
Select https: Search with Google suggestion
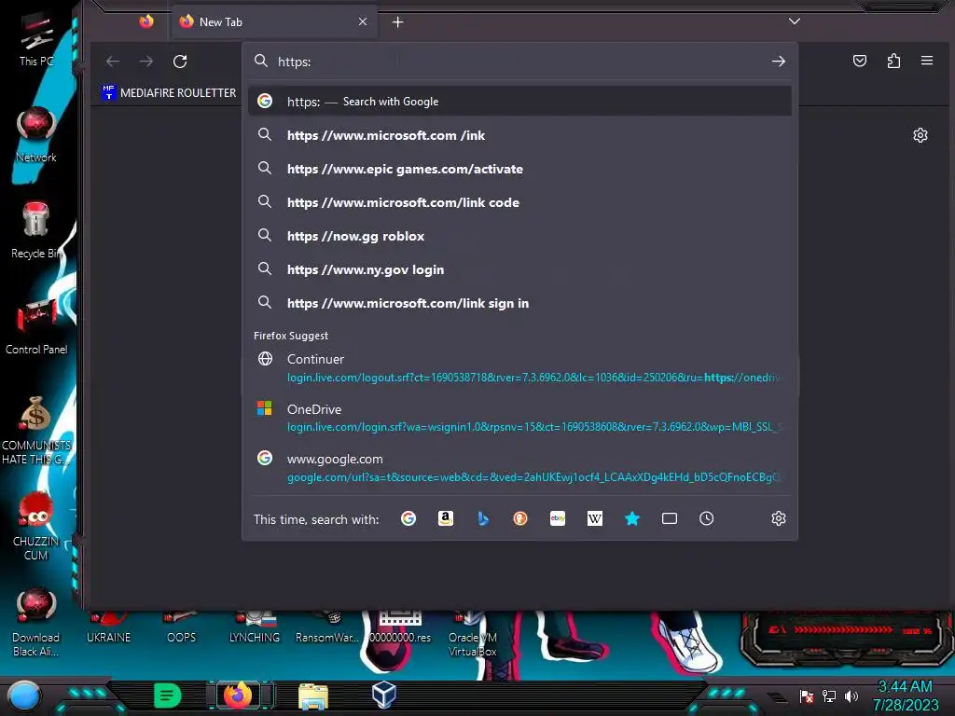(519, 101)
